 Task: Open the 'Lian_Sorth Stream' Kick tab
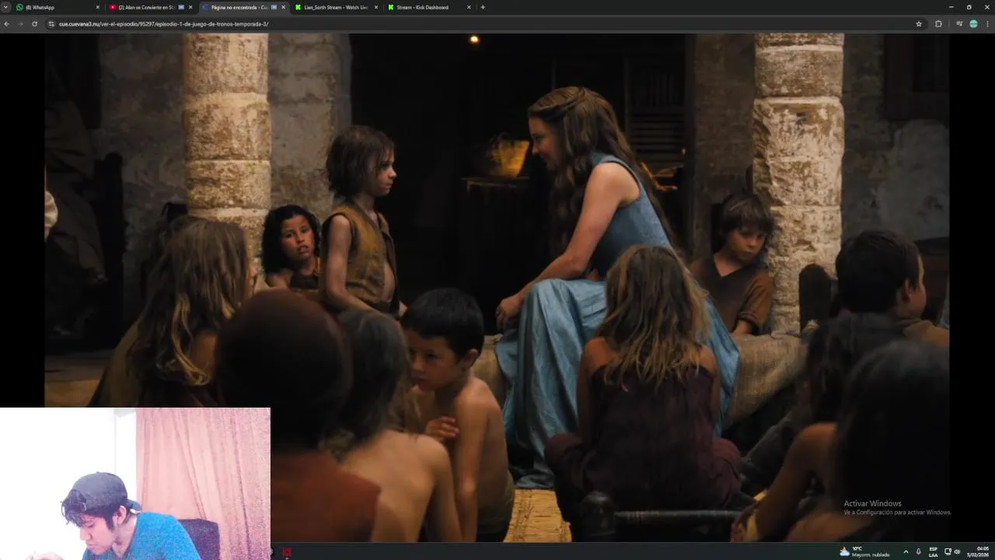tap(336, 7)
